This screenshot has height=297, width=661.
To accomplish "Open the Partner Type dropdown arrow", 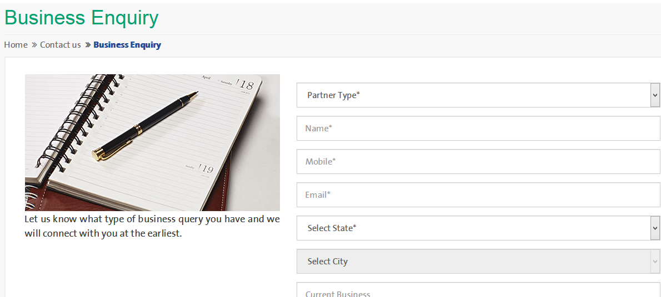I will (x=655, y=95).
